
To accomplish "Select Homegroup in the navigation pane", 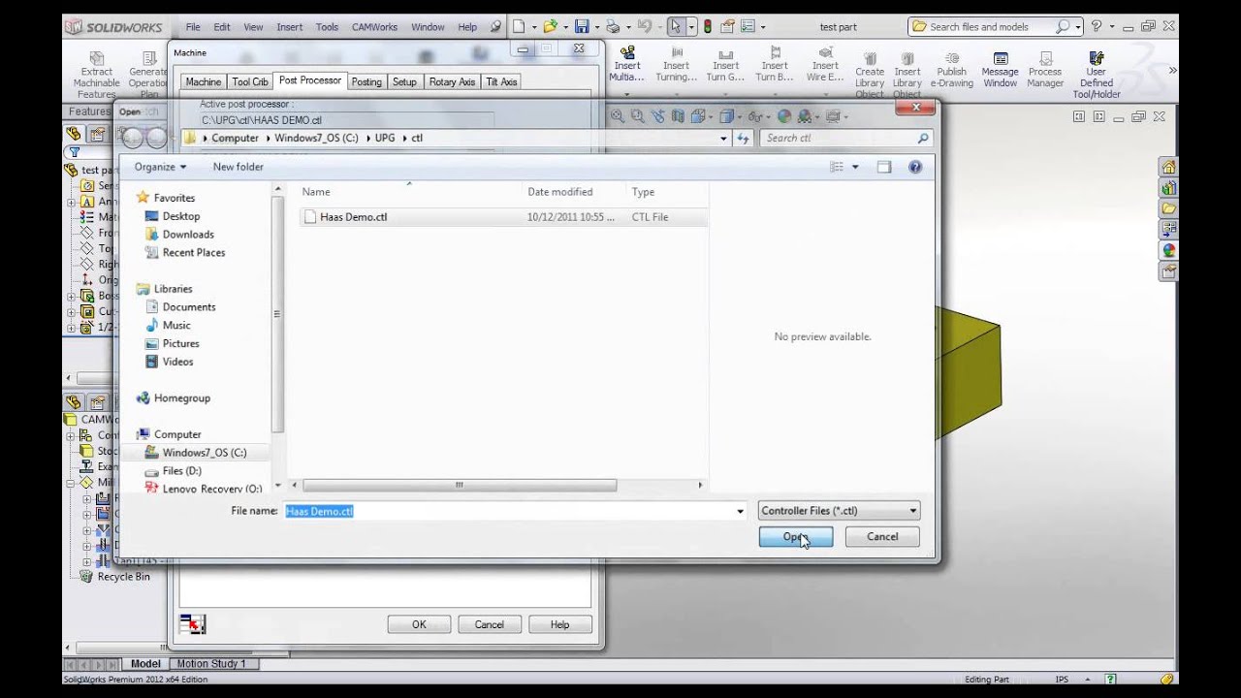I will click(181, 398).
